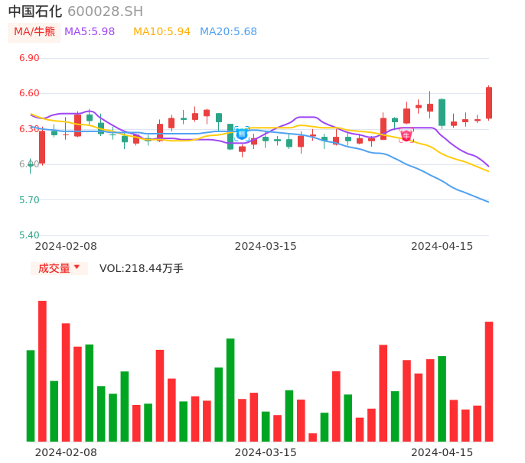Select the MA/牛熊 indicator tab
This screenshot has height=463, width=525.
click(x=34, y=32)
